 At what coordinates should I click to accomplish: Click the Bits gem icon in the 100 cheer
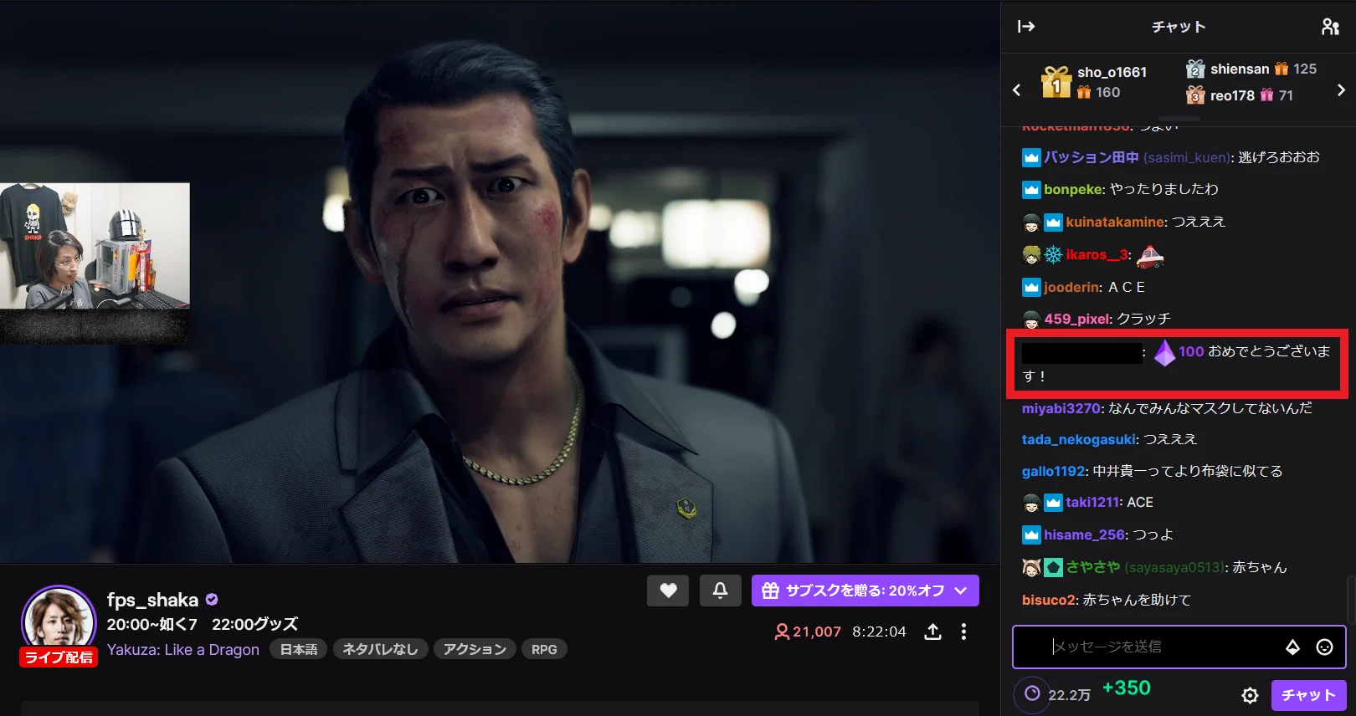pyautogui.click(x=1165, y=353)
